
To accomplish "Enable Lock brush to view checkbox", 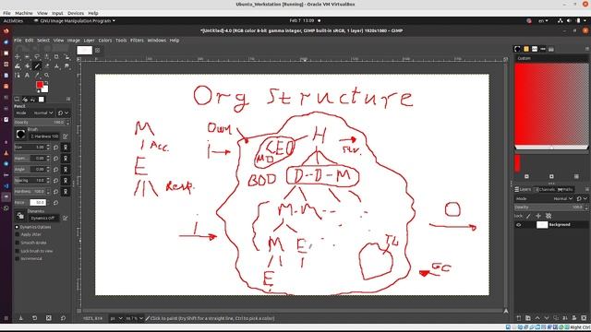I will [17, 251].
